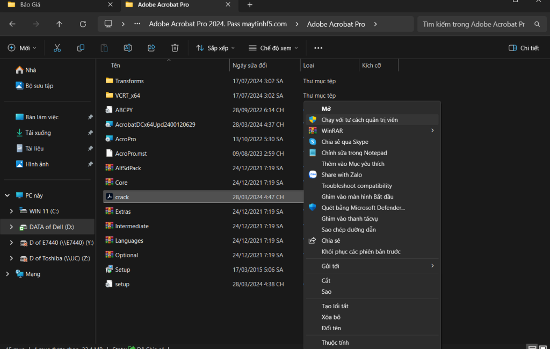
Task: Open the Sắp xếp sort dropdown
Action: pyautogui.click(x=215, y=48)
